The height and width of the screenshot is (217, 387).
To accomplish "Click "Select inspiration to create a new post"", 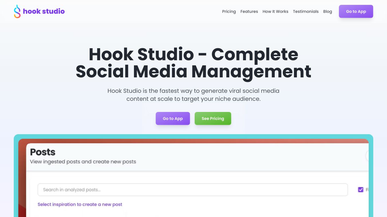I will coord(80,204).
